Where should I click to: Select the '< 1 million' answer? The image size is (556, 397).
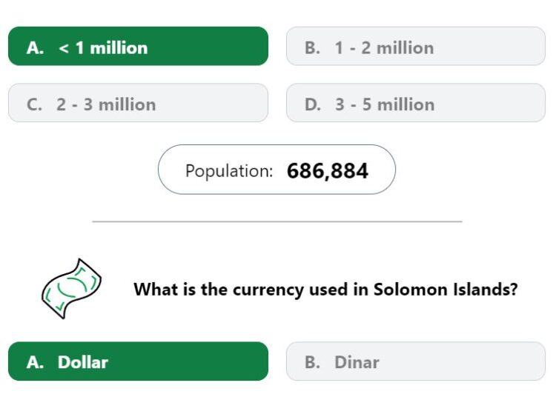coord(138,46)
